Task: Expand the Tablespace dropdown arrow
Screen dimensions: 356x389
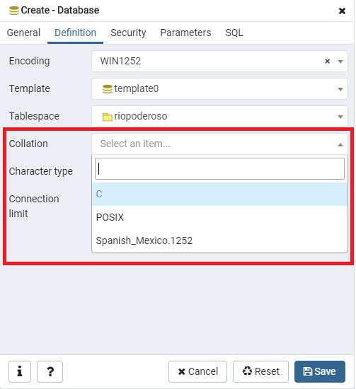Action: (340, 117)
